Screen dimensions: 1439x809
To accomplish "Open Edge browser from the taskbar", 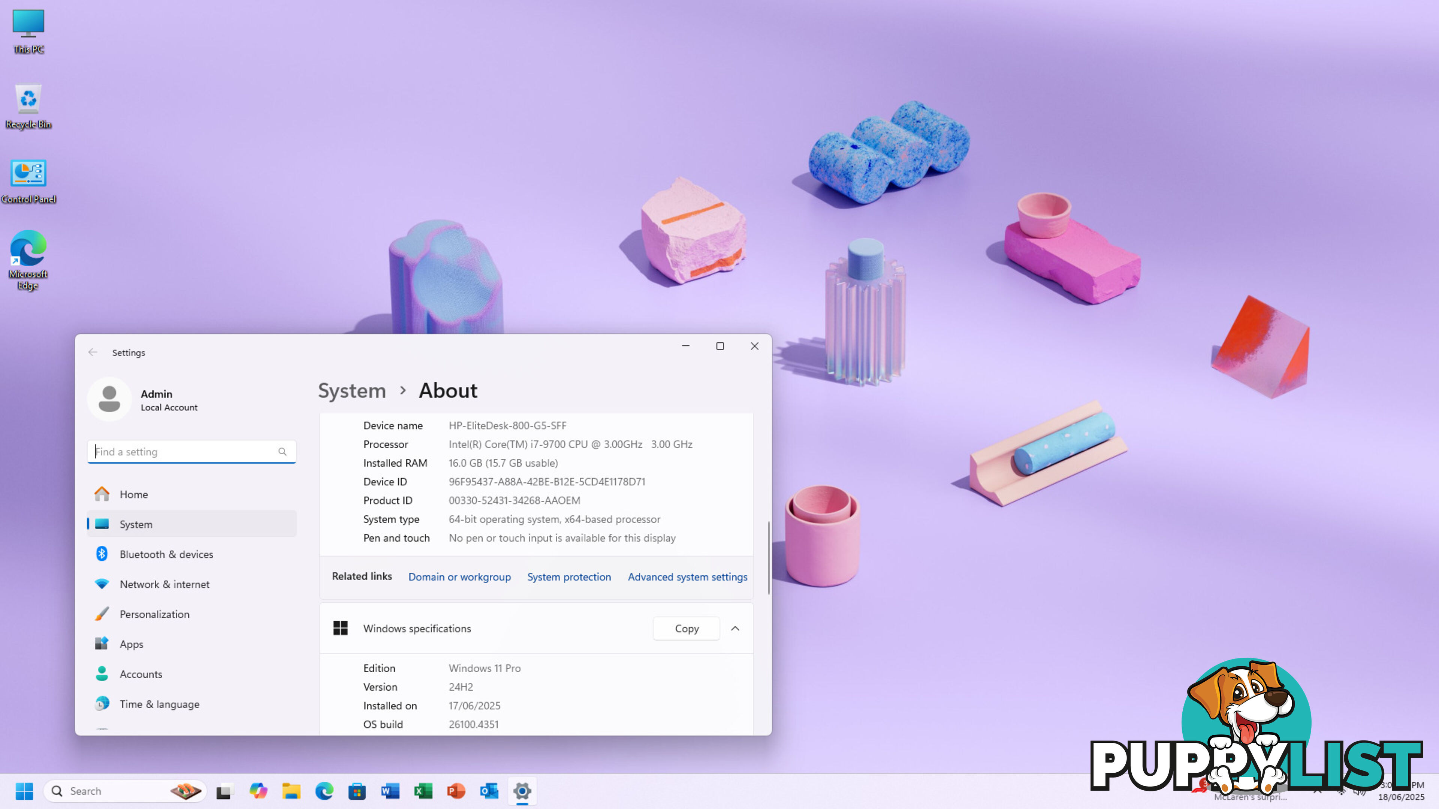I will (324, 791).
